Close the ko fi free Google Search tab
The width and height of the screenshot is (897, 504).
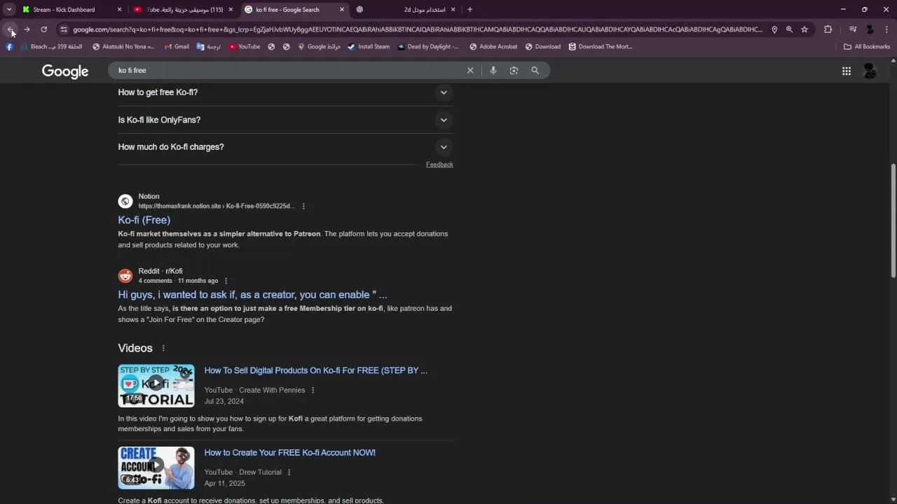pos(342,10)
